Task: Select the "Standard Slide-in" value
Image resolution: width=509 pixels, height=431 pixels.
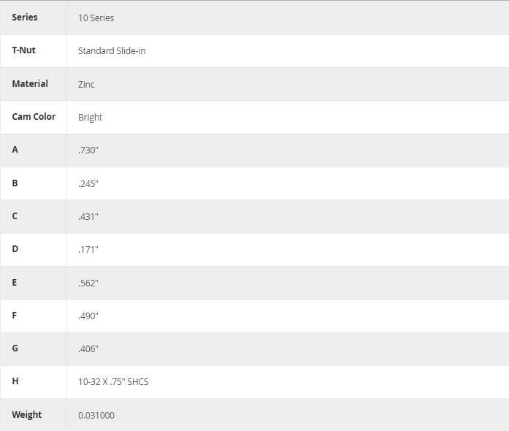Action: click(x=112, y=51)
